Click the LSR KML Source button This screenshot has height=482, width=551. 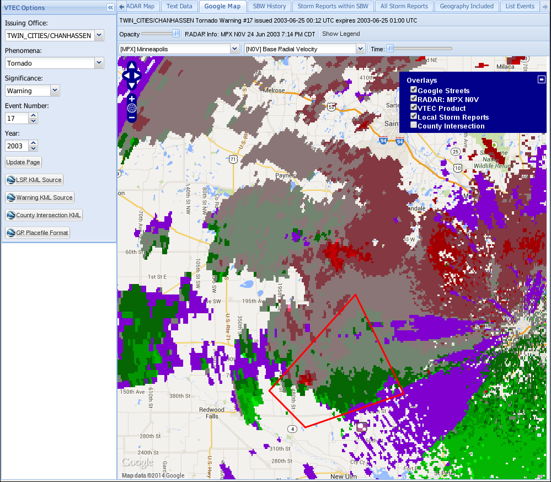point(34,180)
